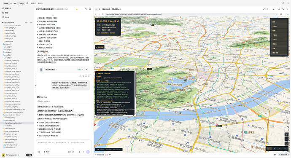
Task: Go back to the project list
Action: pos(8,22)
